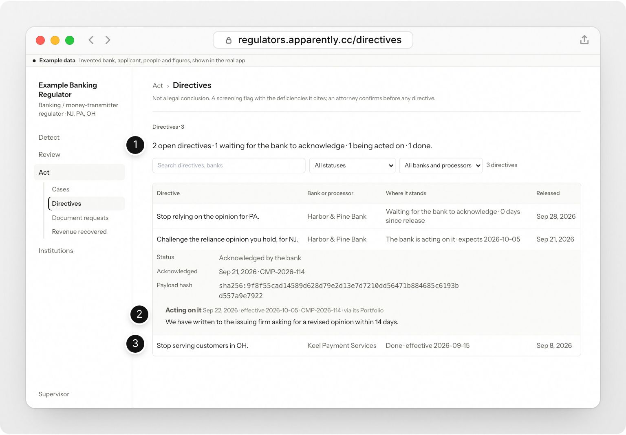Image resolution: width=626 pixels, height=435 pixels.
Task: Open the 'Stop serving customers in OH.' row
Action: (x=366, y=346)
